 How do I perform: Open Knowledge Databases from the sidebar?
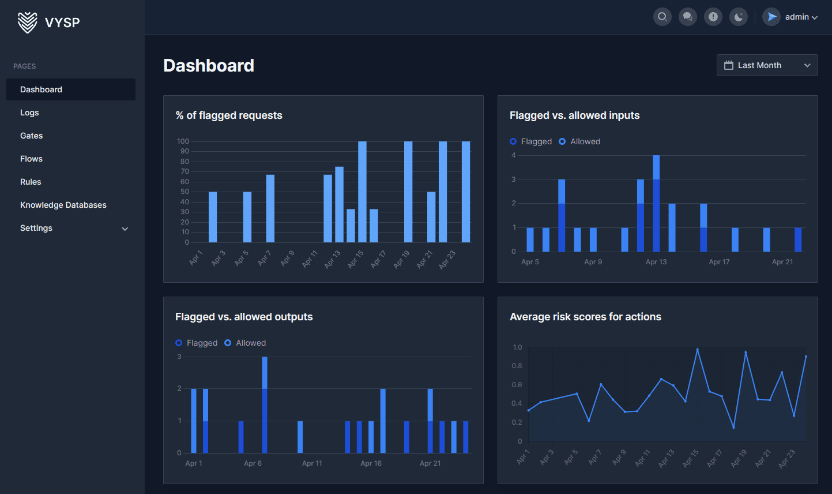[63, 205]
